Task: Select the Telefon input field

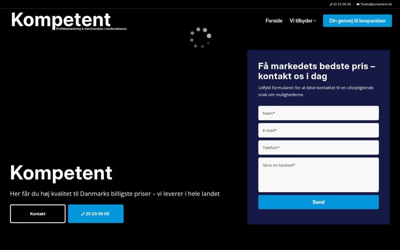Action: (318, 147)
